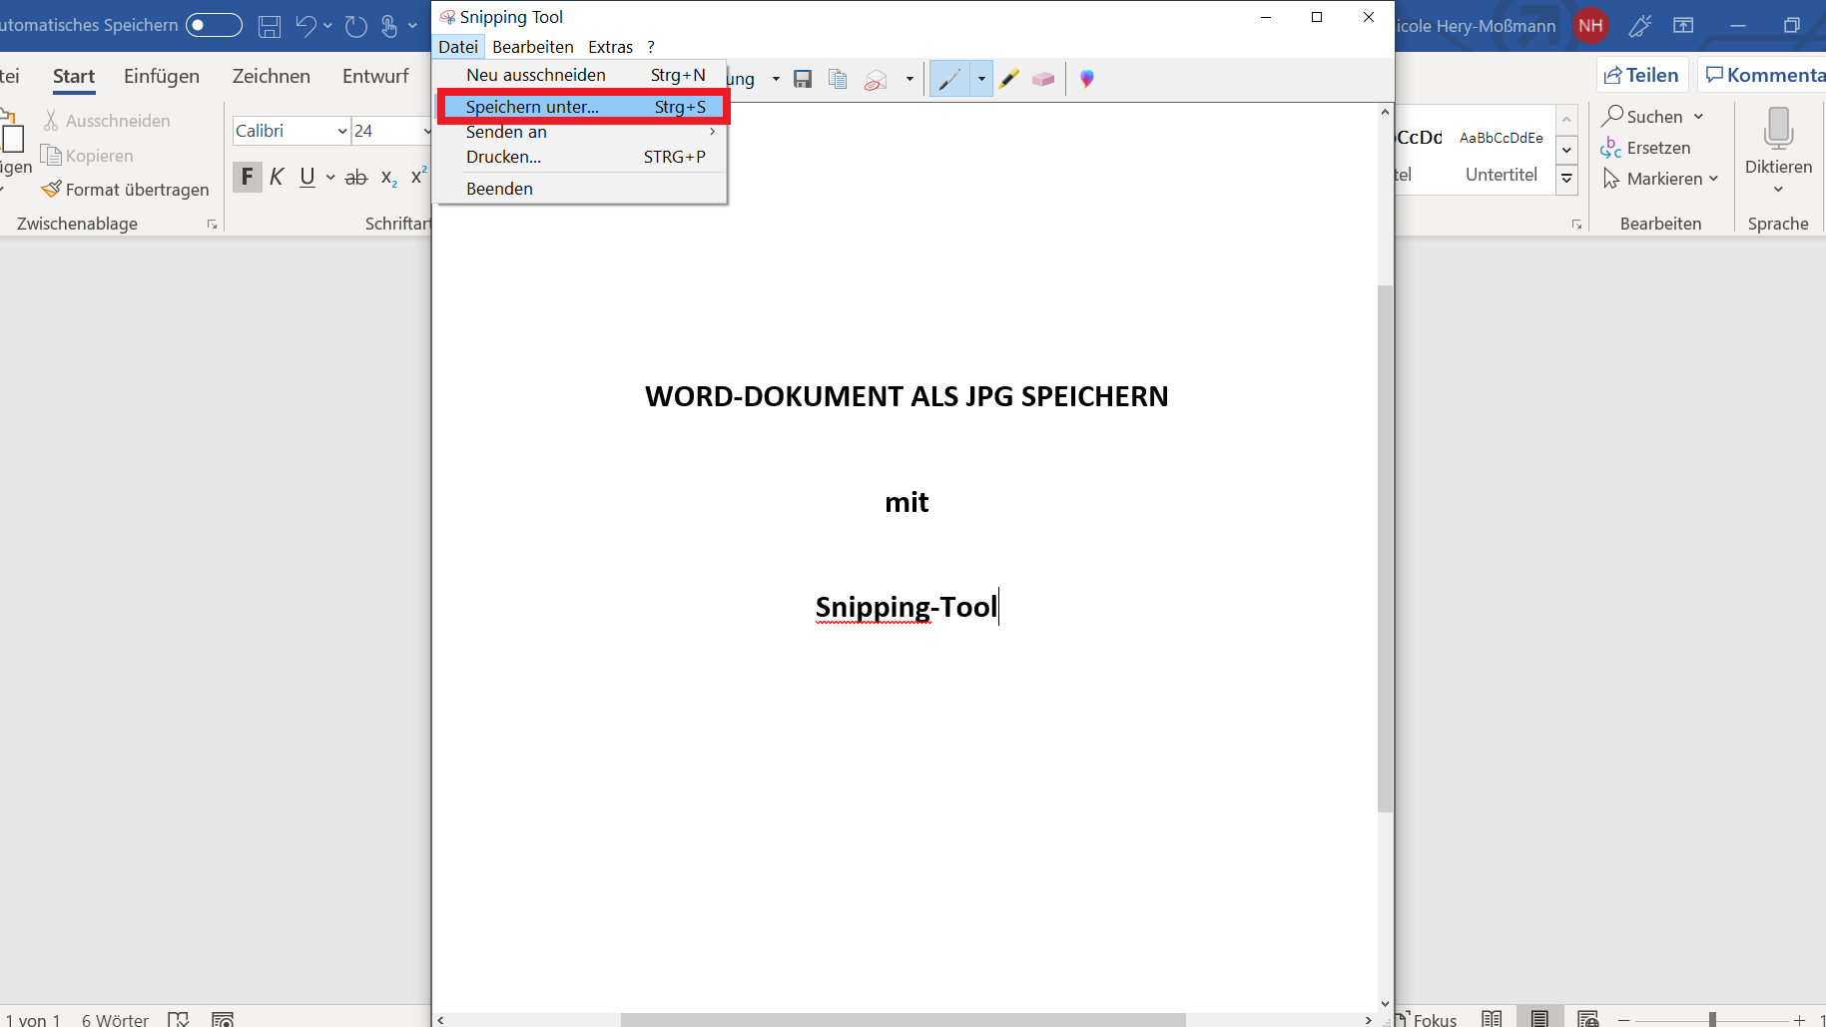Select the yellow highlighter tool
The height and width of the screenshot is (1027, 1826).
(x=1009, y=79)
